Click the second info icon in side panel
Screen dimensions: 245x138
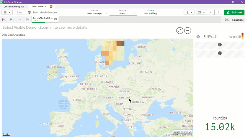click(x=220, y=53)
